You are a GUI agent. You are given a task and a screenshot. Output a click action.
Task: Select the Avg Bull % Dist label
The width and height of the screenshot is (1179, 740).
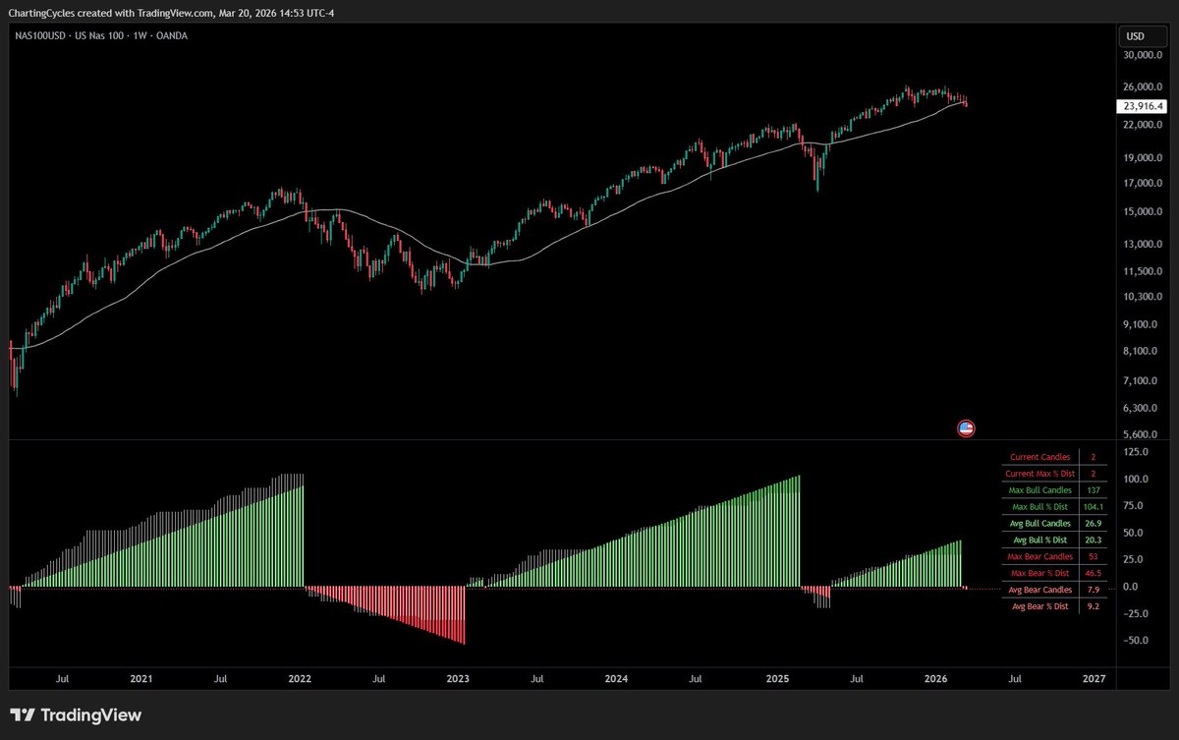(x=1040, y=541)
